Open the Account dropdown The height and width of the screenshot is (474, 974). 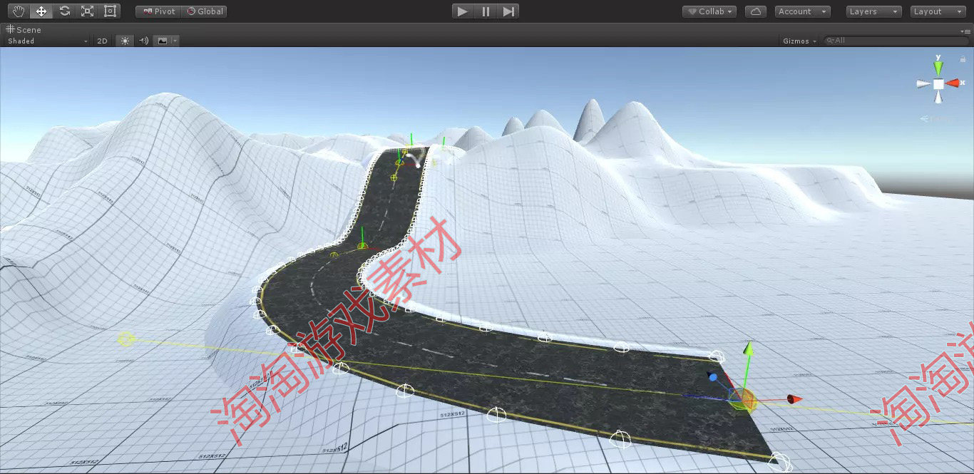tap(802, 11)
